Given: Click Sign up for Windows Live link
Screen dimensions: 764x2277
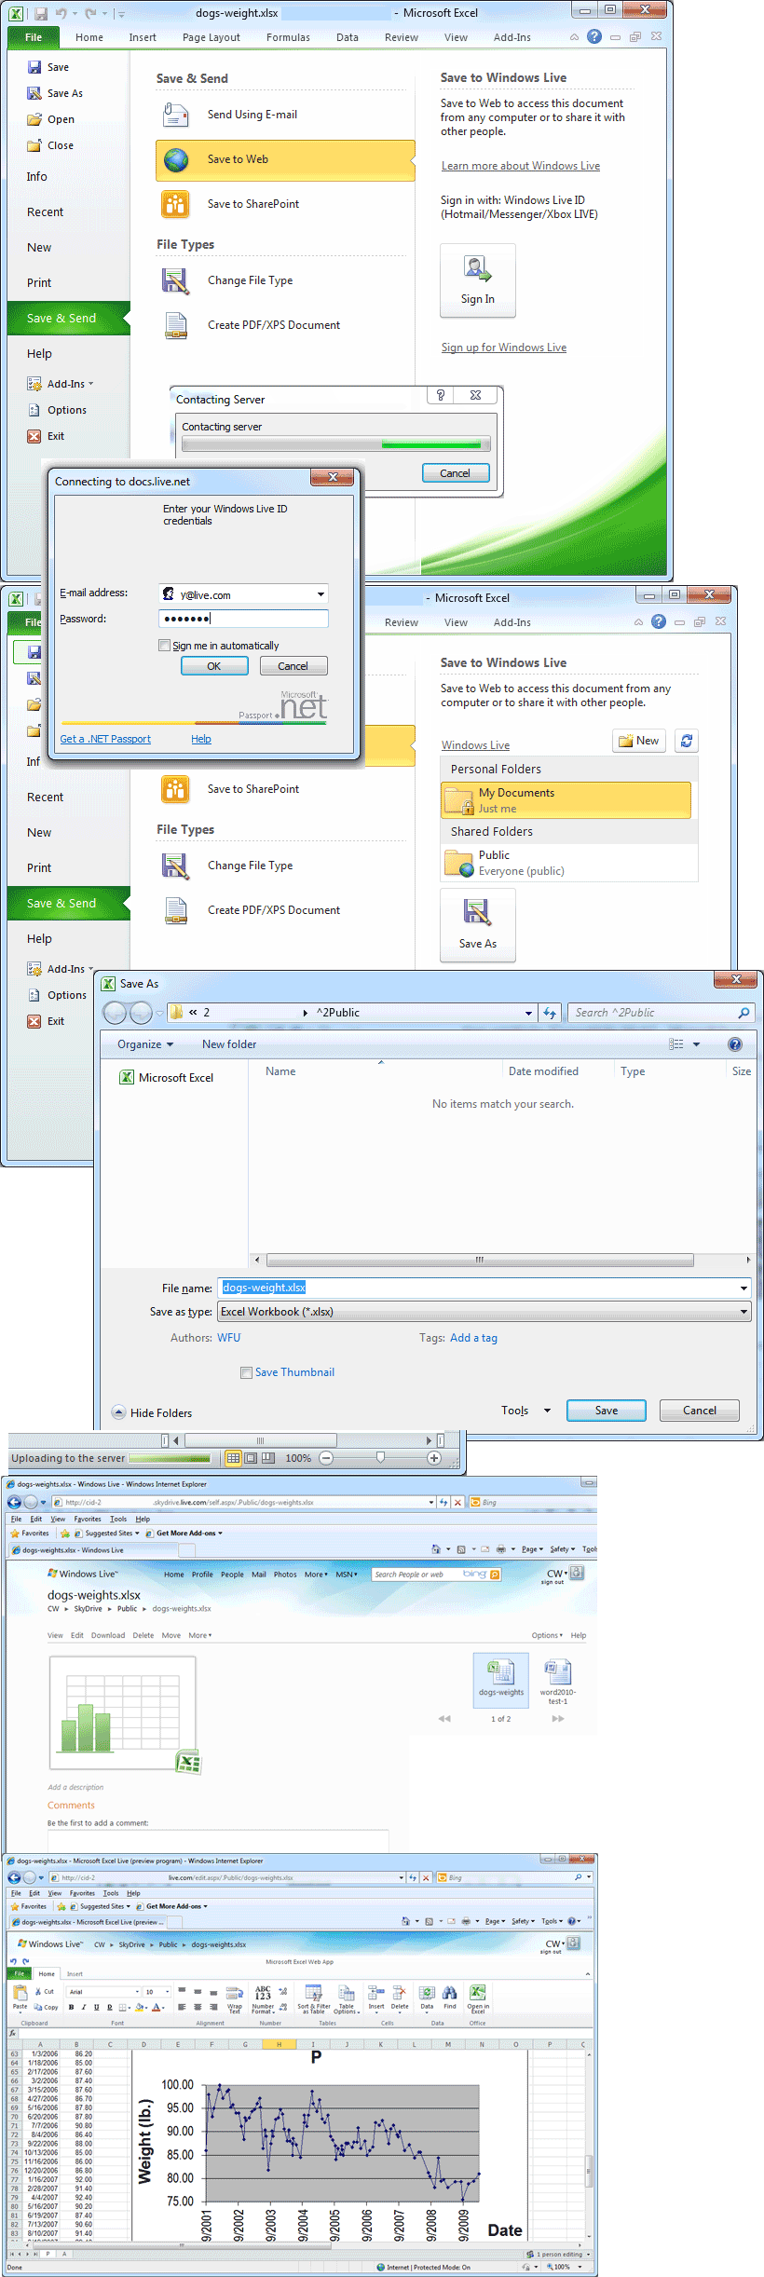Looking at the screenshot, I should (x=504, y=348).
